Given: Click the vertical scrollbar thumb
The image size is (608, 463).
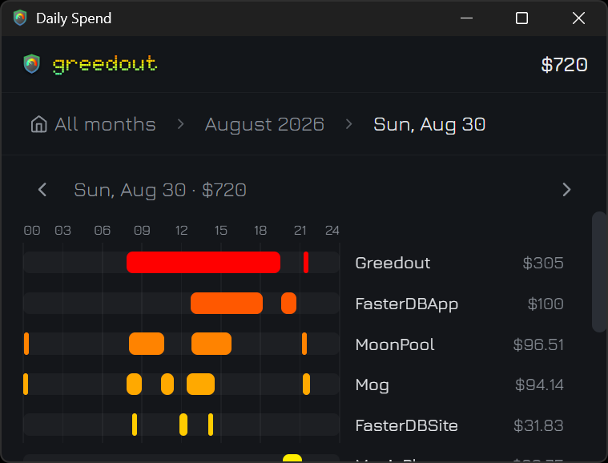Looking at the screenshot, I should pos(599,272).
